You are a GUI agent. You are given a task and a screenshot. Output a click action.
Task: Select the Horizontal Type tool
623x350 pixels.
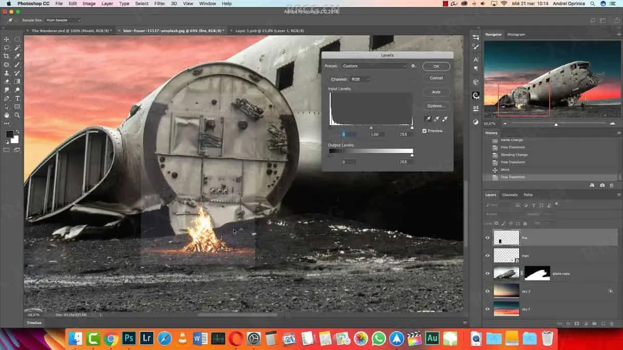click(x=17, y=98)
